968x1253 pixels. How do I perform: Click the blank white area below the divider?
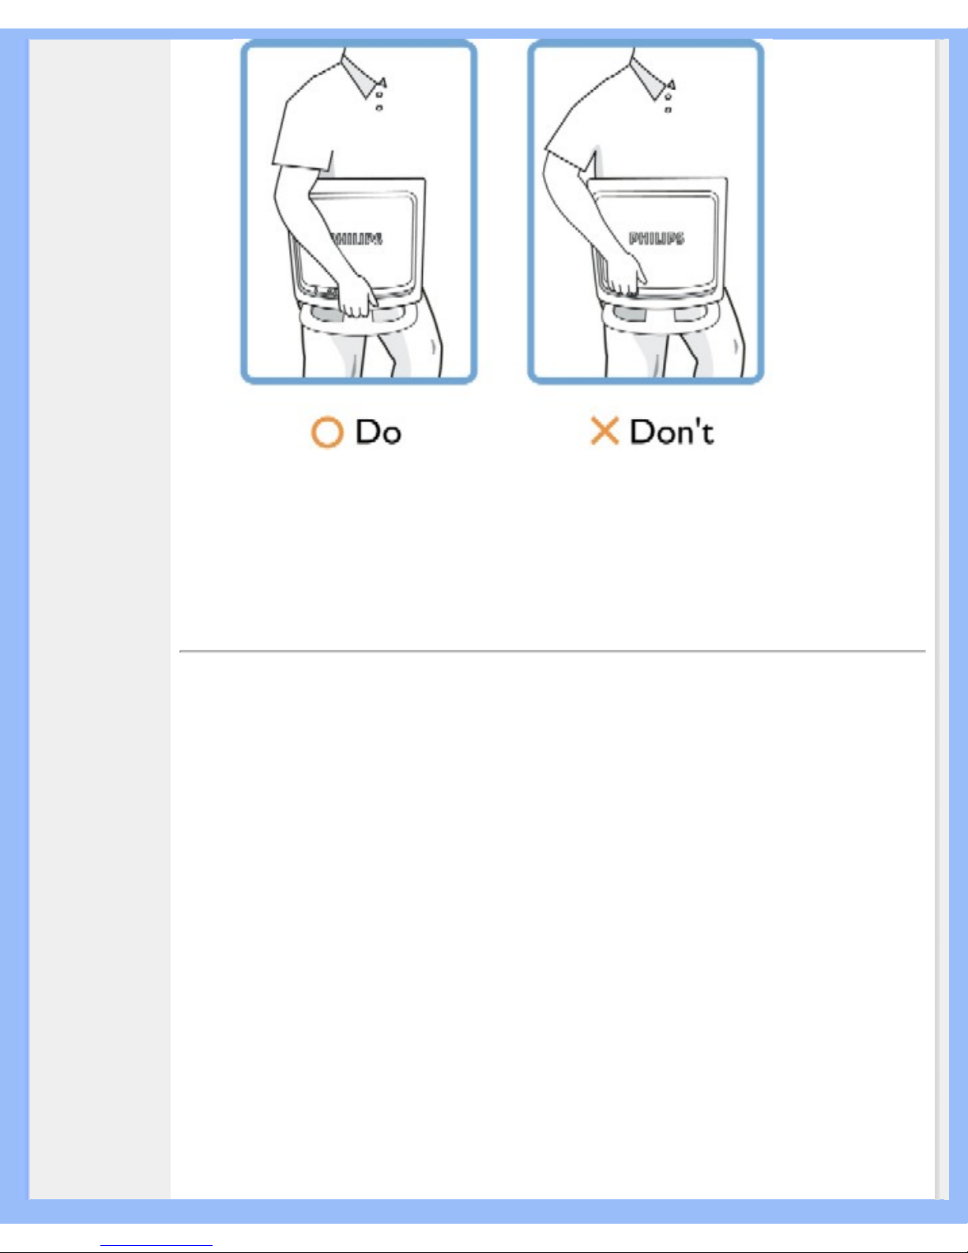[552, 925]
